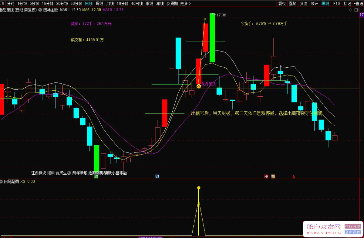364x238 pixels.
Task: Click the red 涨 marker icon
Action: tap(266, 176)
